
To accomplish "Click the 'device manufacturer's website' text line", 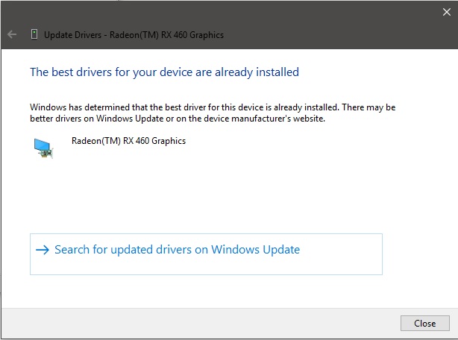I will [x=178, y=119].
